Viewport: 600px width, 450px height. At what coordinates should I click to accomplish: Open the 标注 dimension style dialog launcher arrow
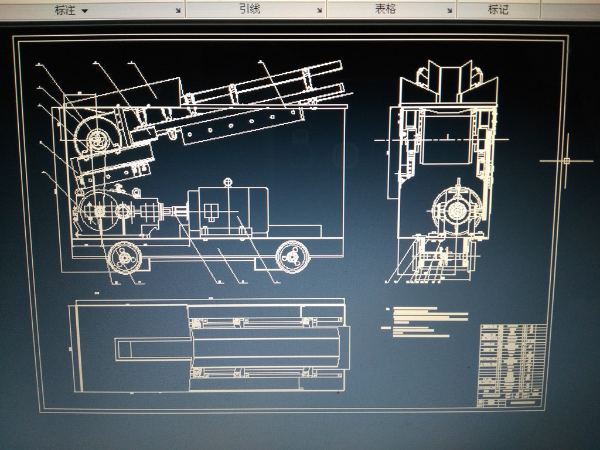pos(178,10)
